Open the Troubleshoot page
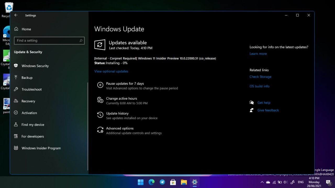The image size is (335, 188). (x=32, y=89)
